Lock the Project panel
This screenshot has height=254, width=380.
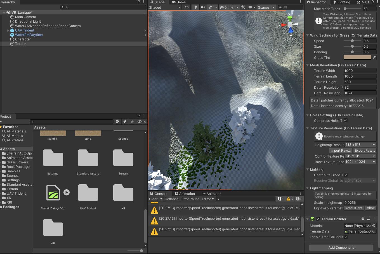tap(139, 116)
